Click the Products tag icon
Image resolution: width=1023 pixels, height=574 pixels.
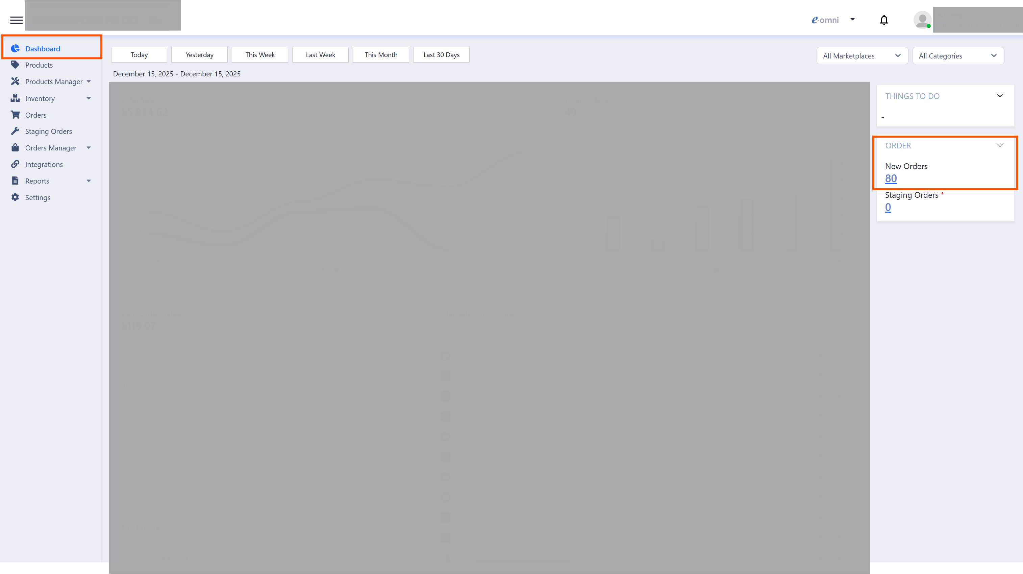(x=15, y=65)
